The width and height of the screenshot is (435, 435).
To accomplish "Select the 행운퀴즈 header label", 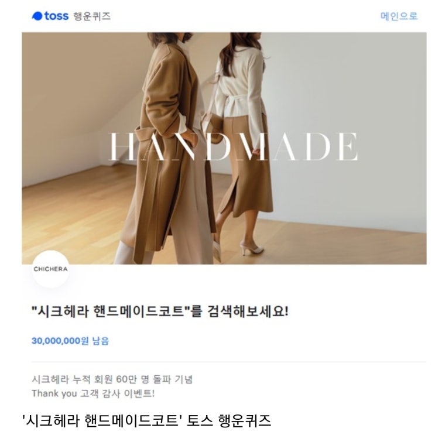I will point(92,16).
